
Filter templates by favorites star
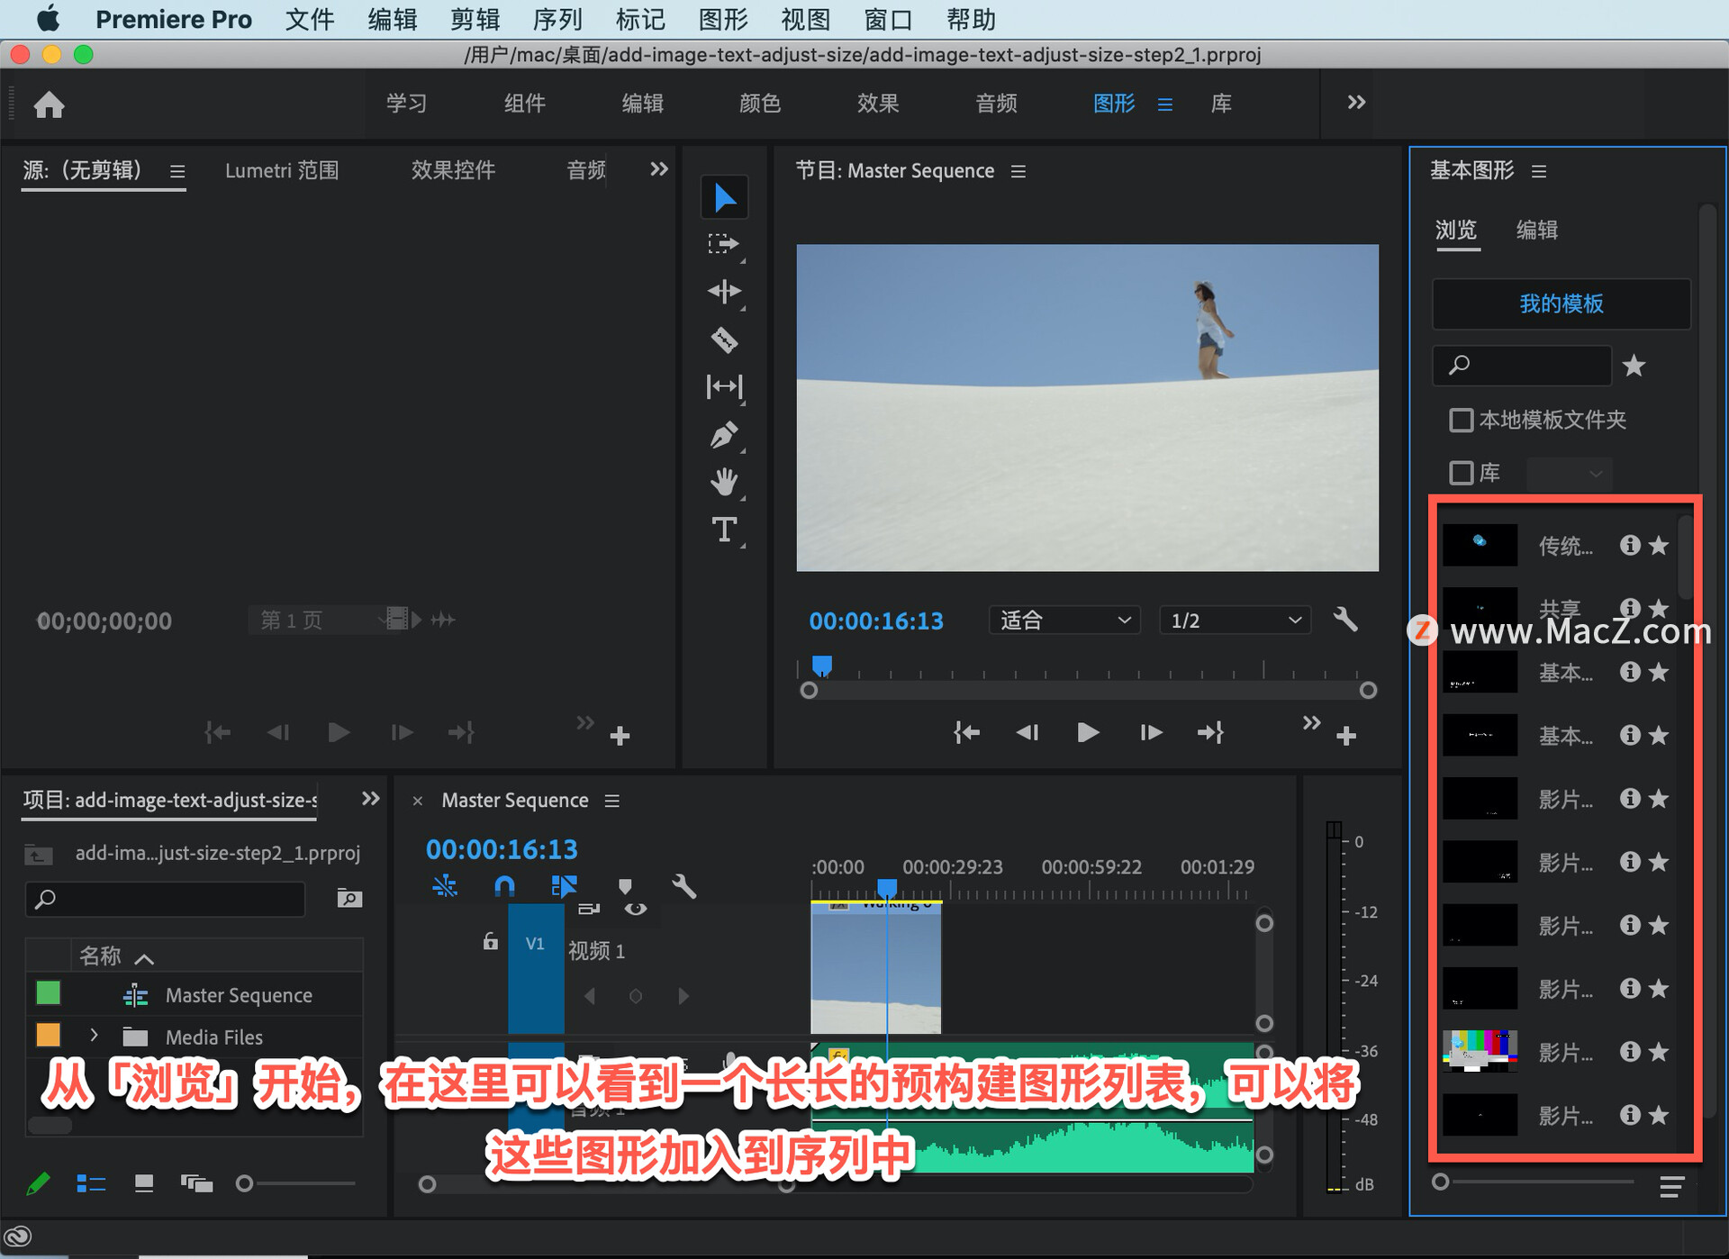coord(1634,366)
